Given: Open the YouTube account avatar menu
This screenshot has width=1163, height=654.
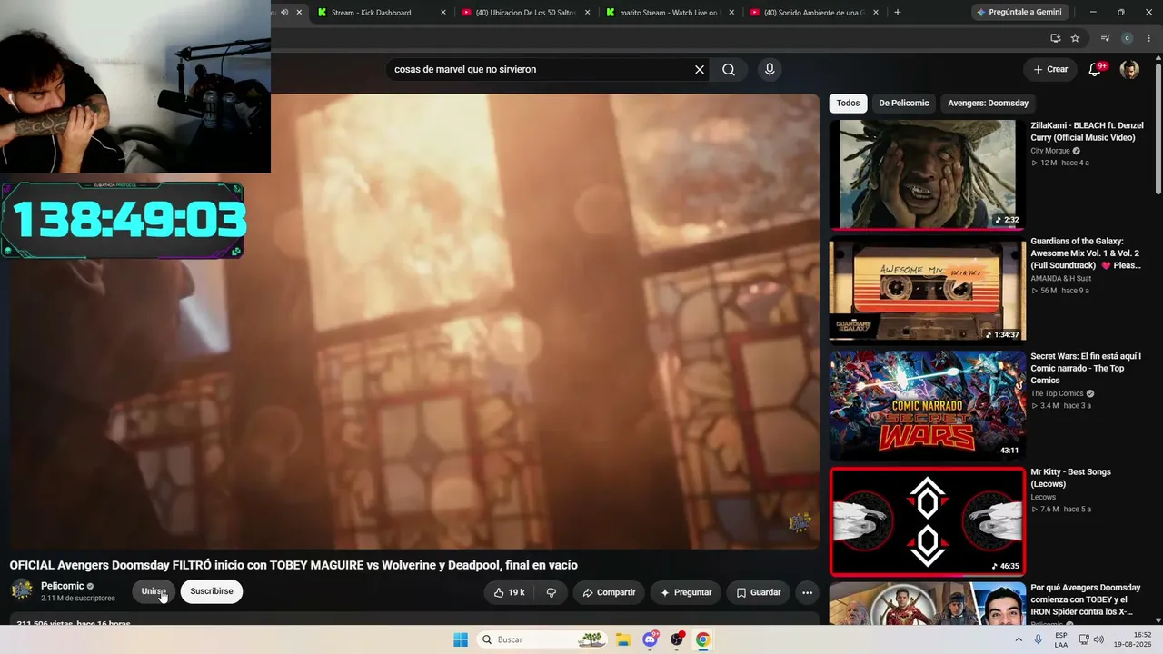Looking at the screenshot, I should (x=1129, y=70).
